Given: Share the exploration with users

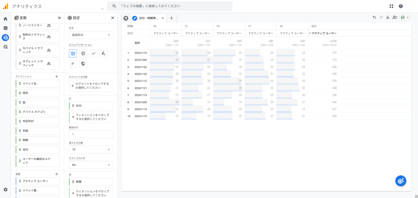Looking at the screenshot, I should coord(395,17).
